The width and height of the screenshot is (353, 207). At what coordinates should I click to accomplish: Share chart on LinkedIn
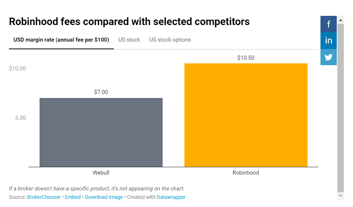tap(328, 41)
